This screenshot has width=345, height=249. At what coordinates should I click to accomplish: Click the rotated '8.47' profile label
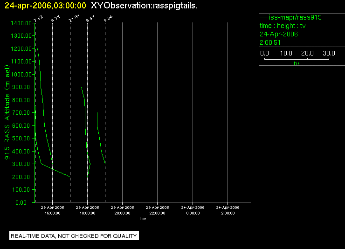90,19
